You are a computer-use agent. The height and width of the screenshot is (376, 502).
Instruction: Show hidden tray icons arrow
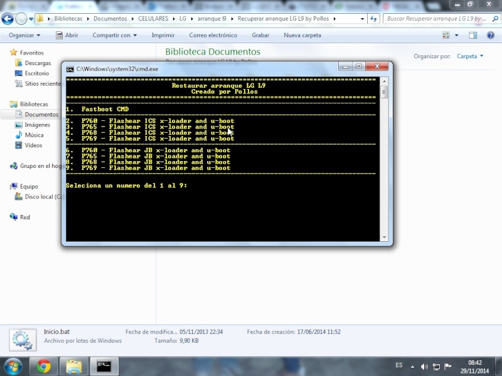[x=412, y=367]
